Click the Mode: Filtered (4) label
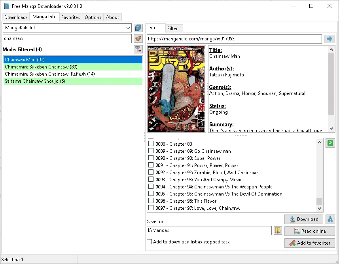The width and height of the screenshot is (339, 264). pyautogui.click(x=22, y=49)
